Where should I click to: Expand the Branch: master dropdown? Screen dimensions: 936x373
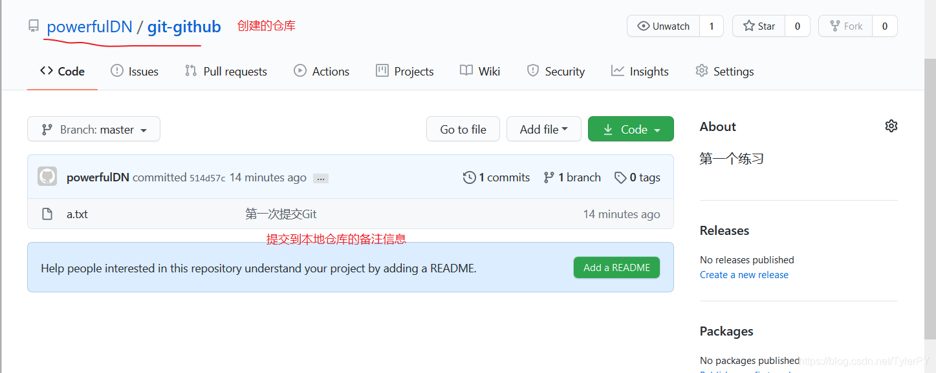click(x=94, y=129)
